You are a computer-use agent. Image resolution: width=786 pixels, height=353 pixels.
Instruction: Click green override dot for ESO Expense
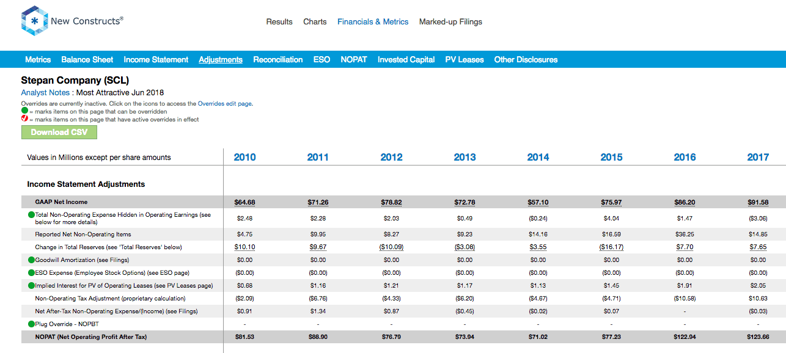[31, 273]
